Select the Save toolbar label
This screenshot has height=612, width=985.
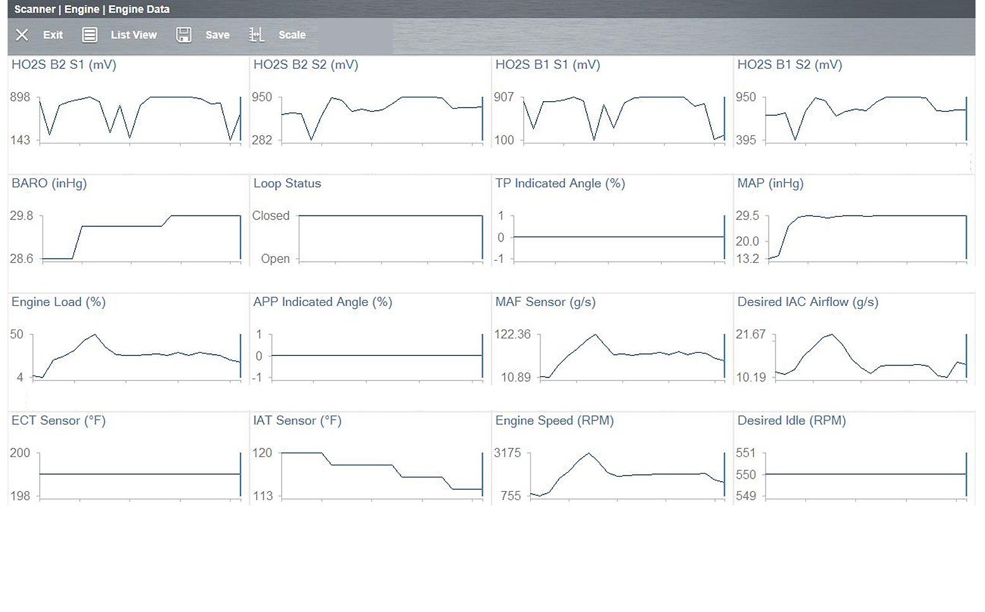coord(217,35)
